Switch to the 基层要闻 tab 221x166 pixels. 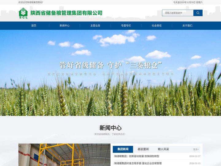pyautogui.click(x=143, y=149)
